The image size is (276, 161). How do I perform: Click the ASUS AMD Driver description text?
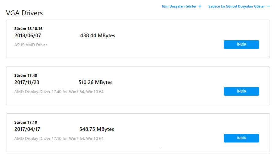point(31,45)
